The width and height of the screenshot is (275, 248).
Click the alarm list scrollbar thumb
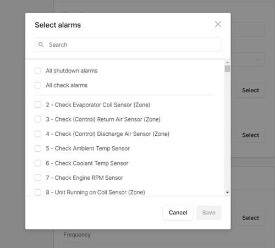coord(227,69)
